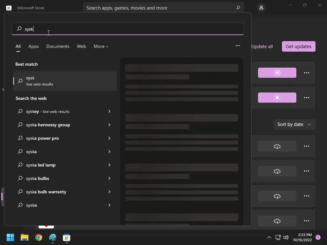The width and height of the screenshot is (327, 245).
Task: Open network status tray icon
Action: coord(278,237)
